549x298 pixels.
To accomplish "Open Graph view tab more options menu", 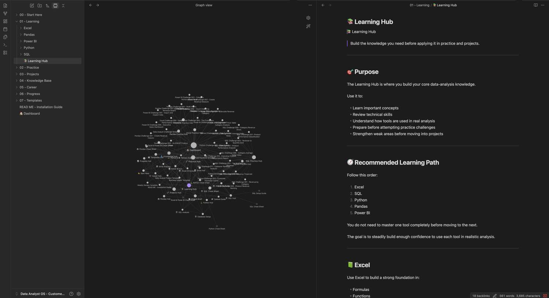I will coord(310,5).
